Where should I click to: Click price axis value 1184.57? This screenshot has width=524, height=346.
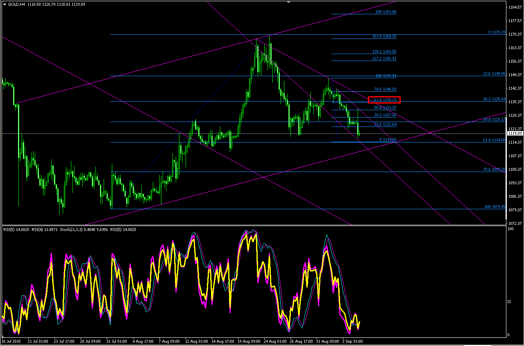tap(514, 7)
